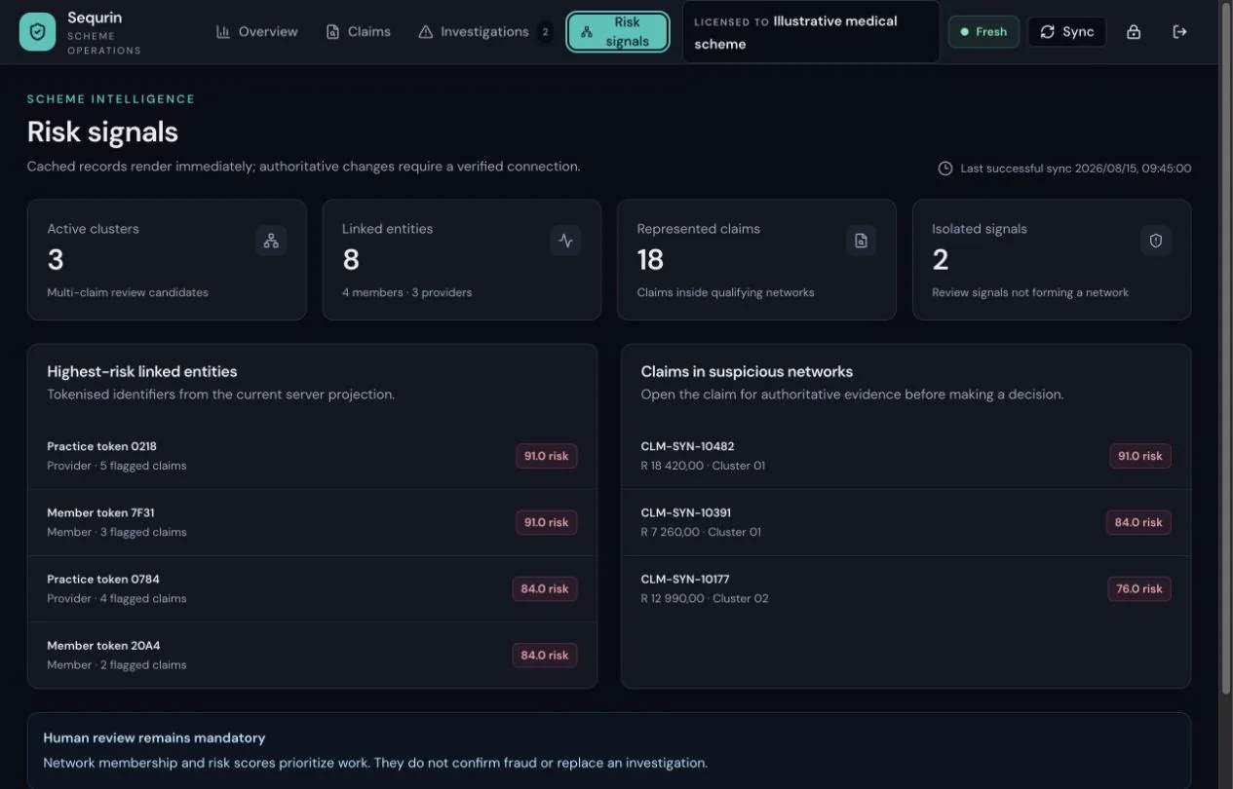Click the Linked entities pulse icon
The width and height of the screenshot is (1233, 789).
(x=566, y=241)
